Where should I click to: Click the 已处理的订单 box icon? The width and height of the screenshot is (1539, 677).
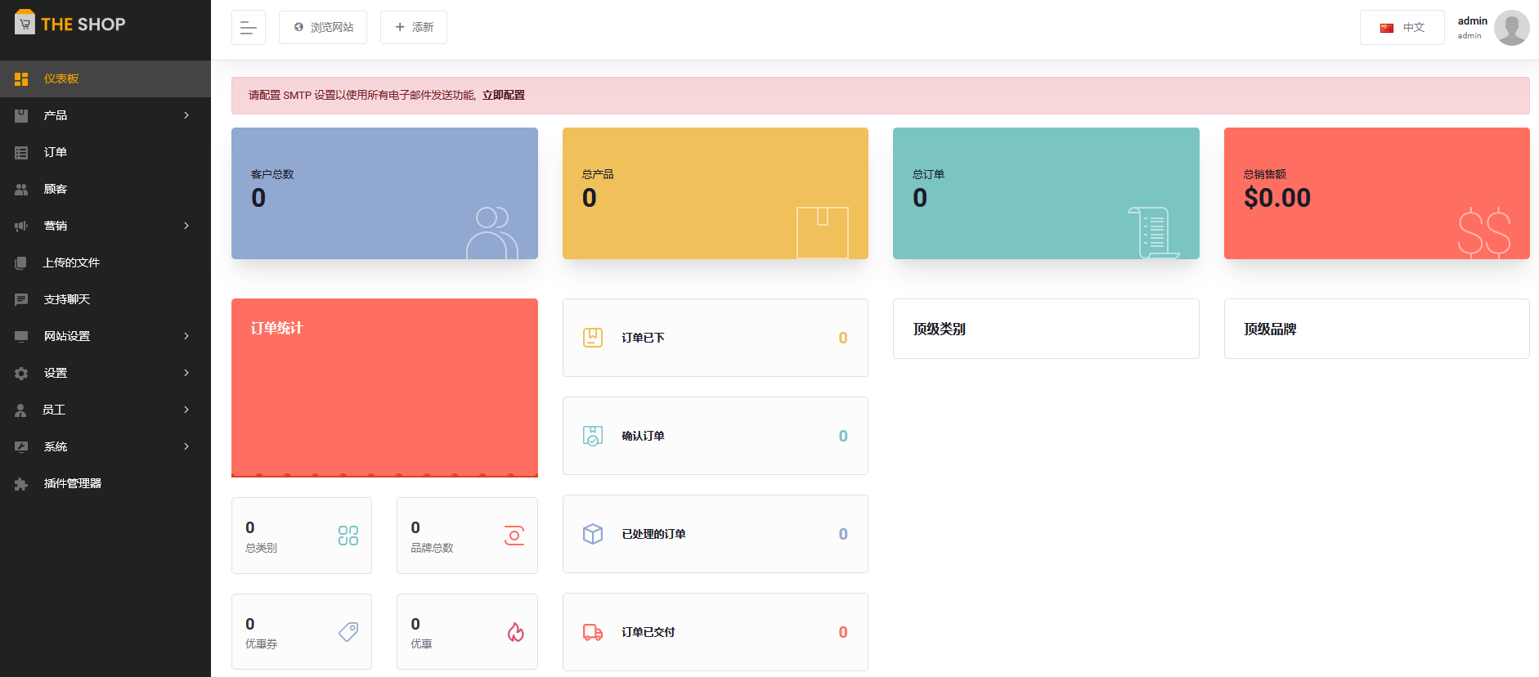[x=592, y=534]
